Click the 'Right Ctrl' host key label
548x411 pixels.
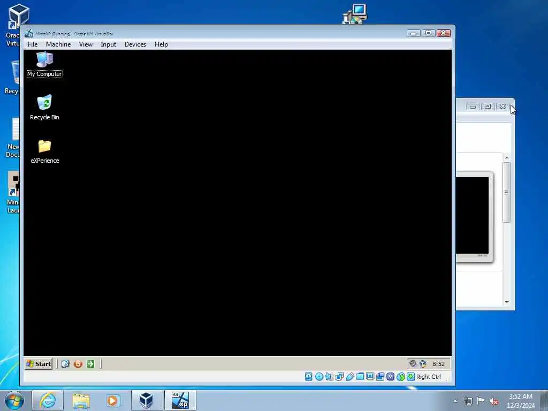coord(429,377)
